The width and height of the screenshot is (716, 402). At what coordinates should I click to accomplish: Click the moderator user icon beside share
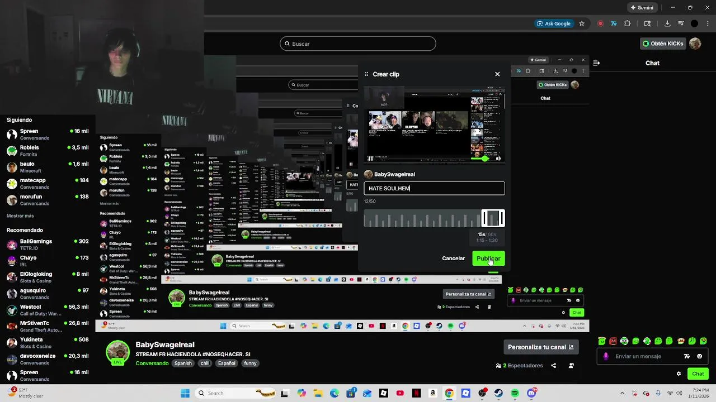click(x=571, y=366)
